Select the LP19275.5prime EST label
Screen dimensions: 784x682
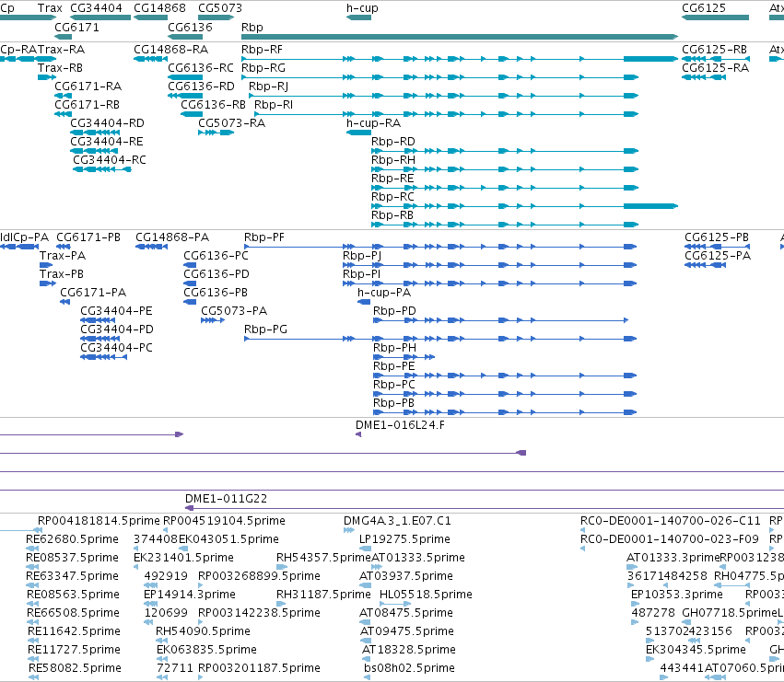[404, 539]
